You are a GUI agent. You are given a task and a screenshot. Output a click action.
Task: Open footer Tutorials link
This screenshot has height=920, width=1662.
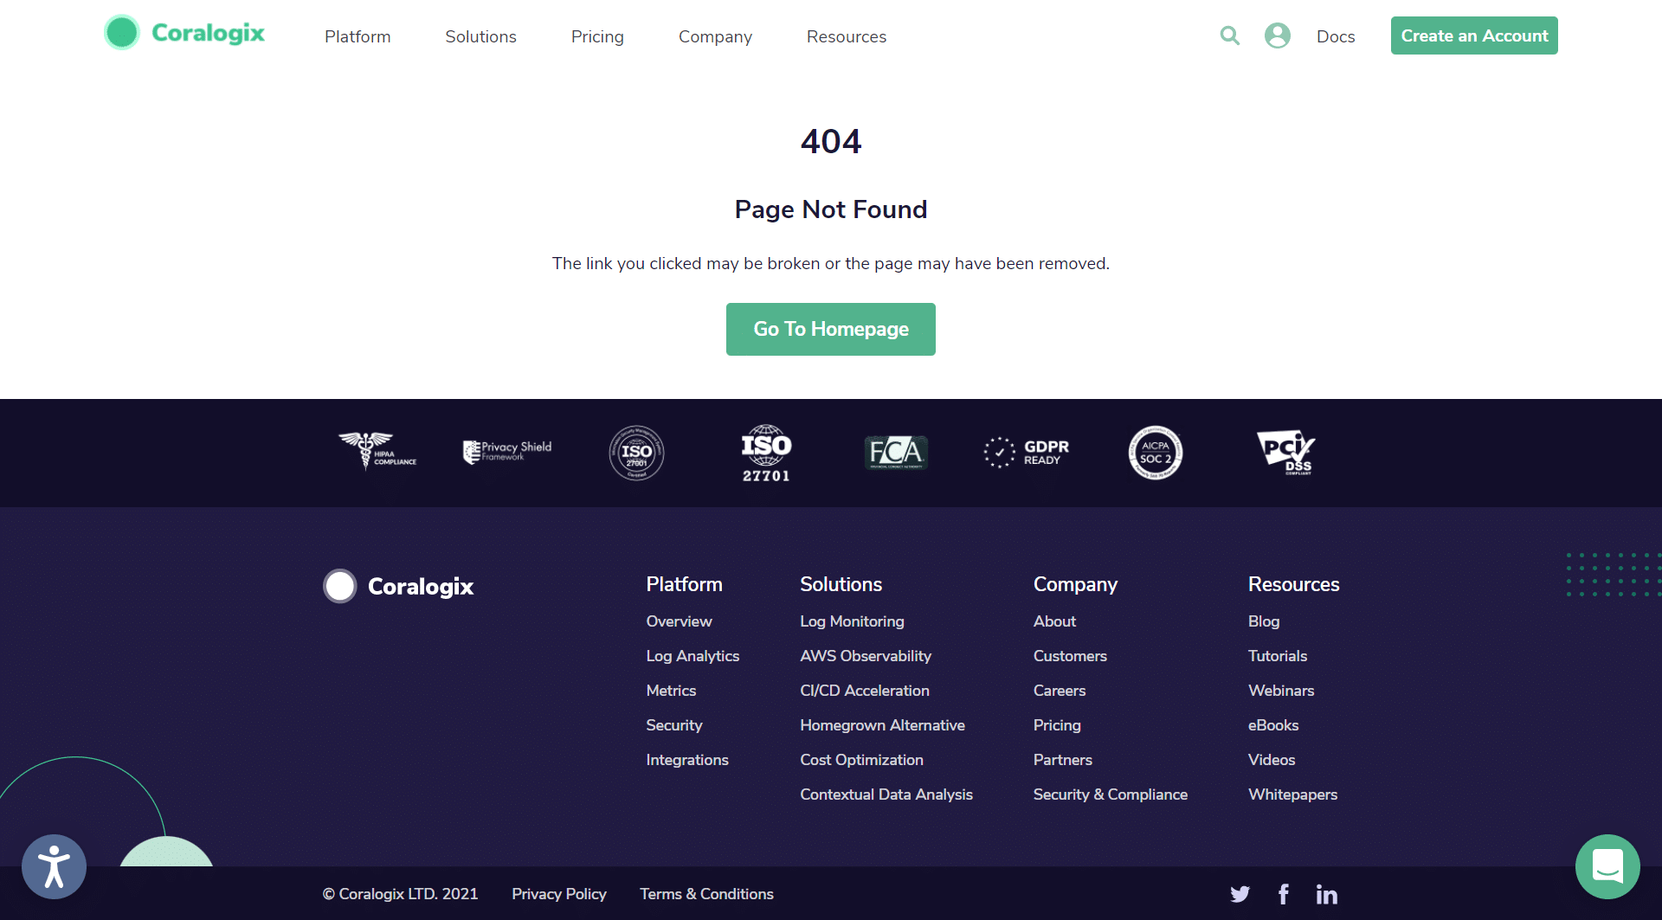[1278, 656]
